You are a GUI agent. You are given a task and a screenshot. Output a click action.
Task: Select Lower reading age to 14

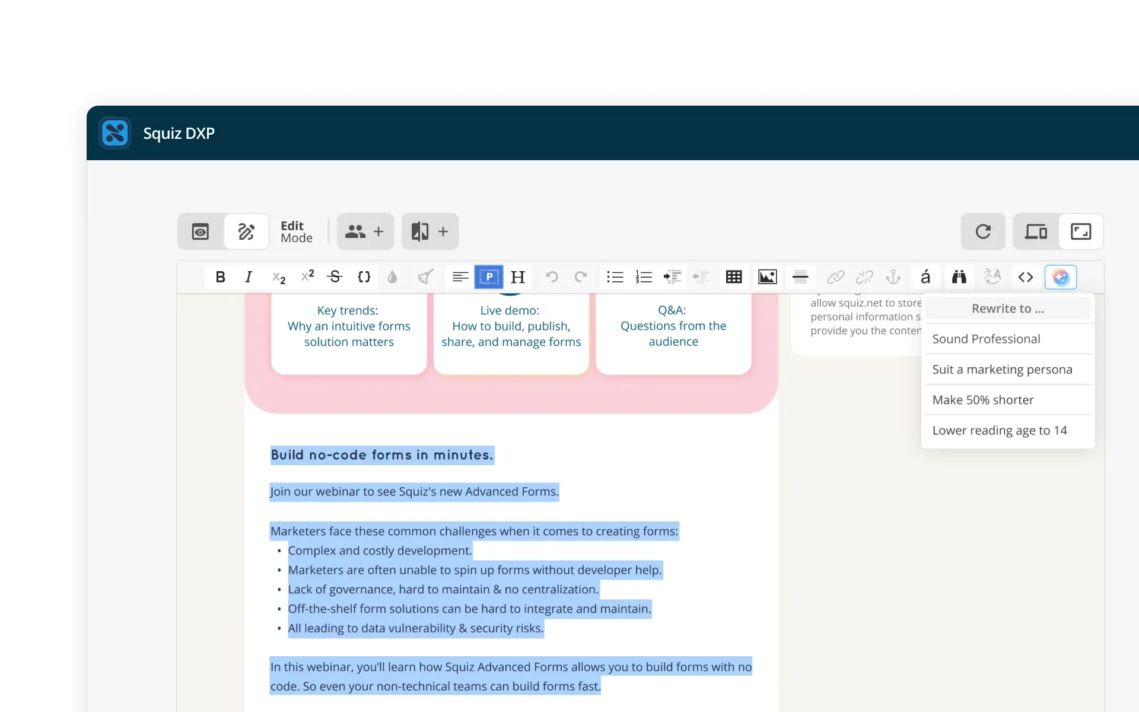pyautogui.click(x=1008, y=430)
